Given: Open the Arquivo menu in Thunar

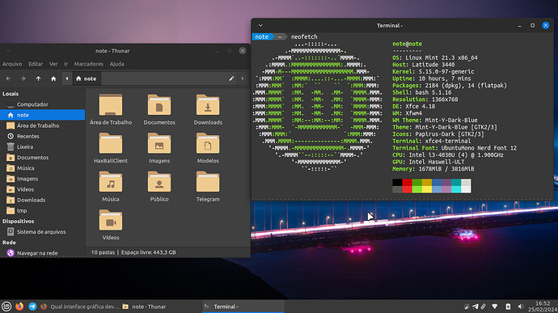Looking at the screenshot, I should [12, 64].
